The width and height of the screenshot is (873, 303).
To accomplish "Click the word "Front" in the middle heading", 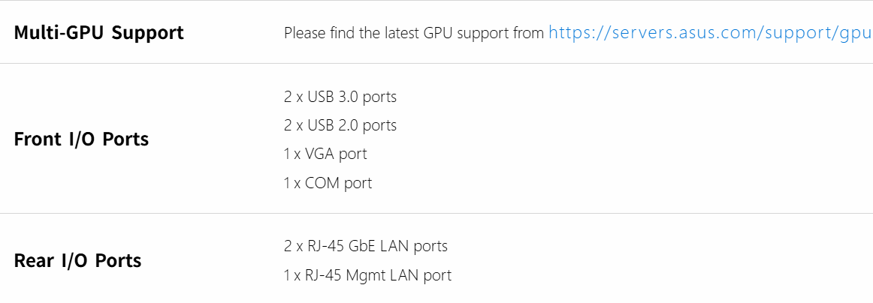I will point(39,139).
